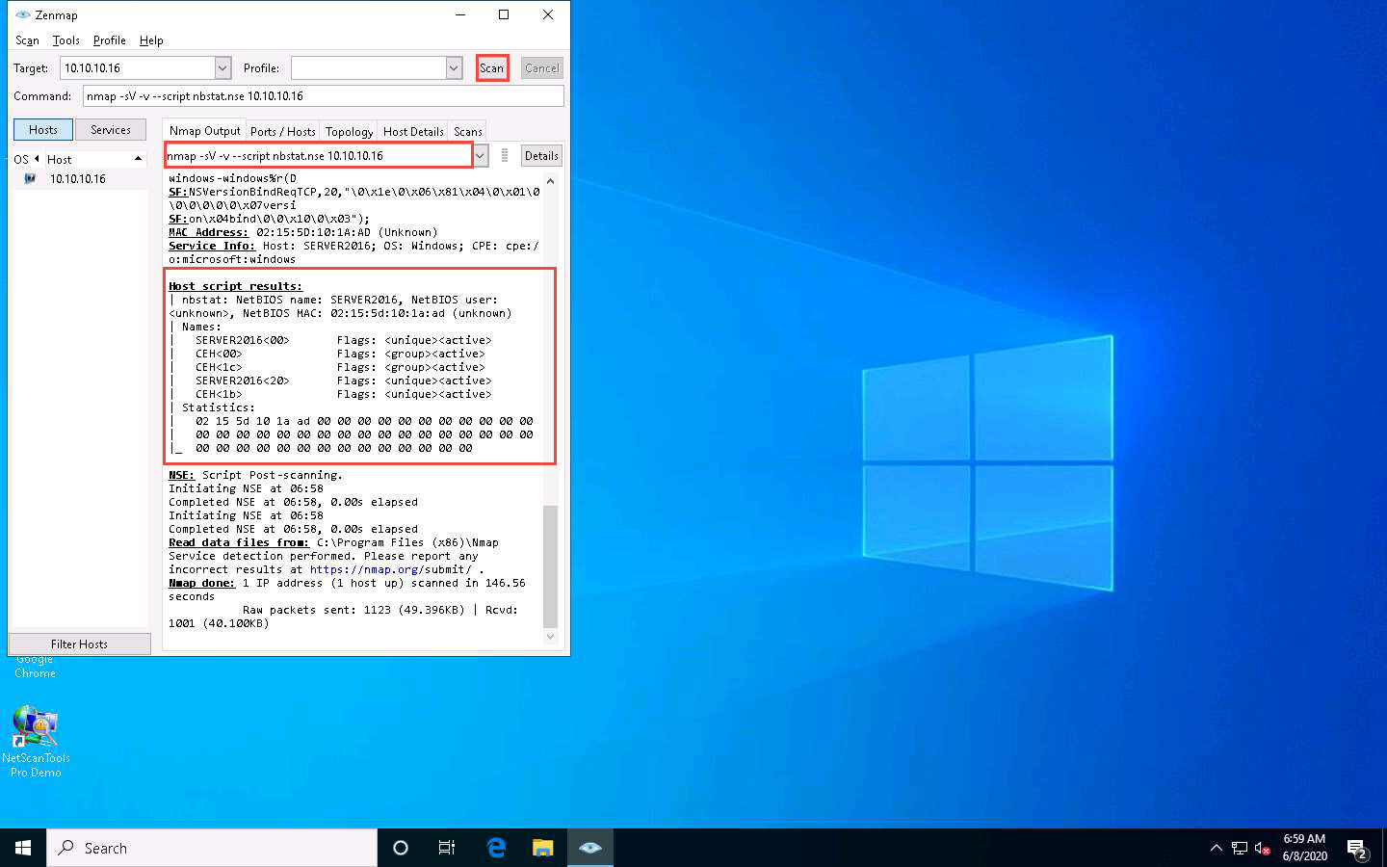Select the Hosts toggle button
The image size is (1387, 867).
point(43,130)
